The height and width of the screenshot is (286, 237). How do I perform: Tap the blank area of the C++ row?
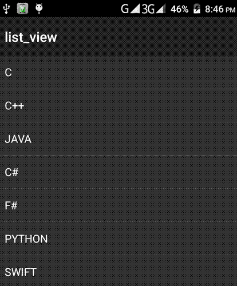(131, 106)
